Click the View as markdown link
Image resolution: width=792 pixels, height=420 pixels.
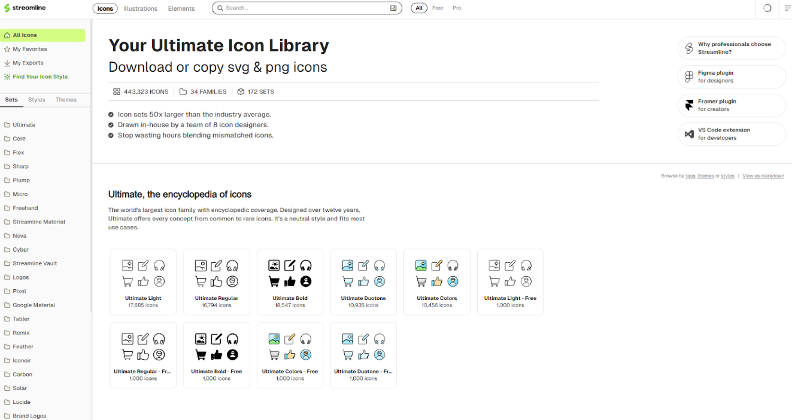pos(763,176)
